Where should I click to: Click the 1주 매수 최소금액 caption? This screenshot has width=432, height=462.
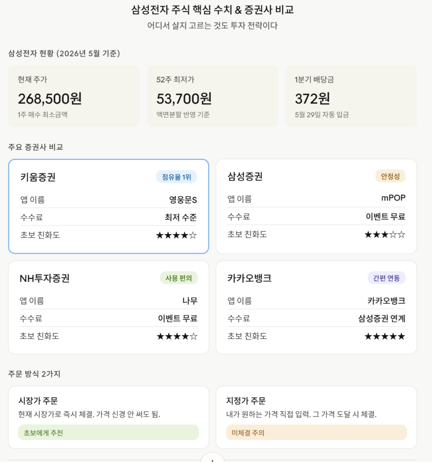coord(42,115)
